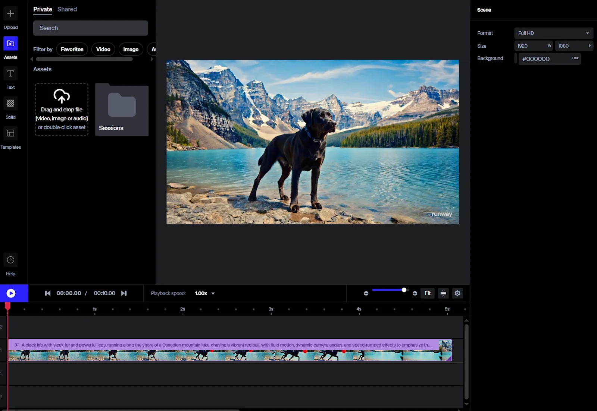This screenshot has height=411, width=597.
Task: Click the Scene panel heading
Action: click(x=484, y=10)
